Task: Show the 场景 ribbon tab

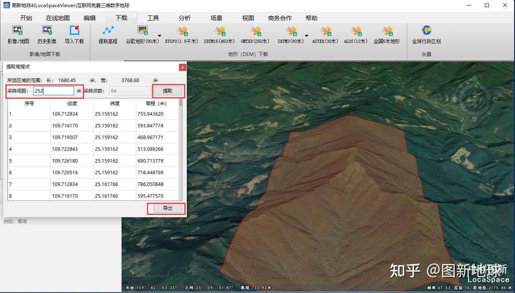Action: (216, 18)
